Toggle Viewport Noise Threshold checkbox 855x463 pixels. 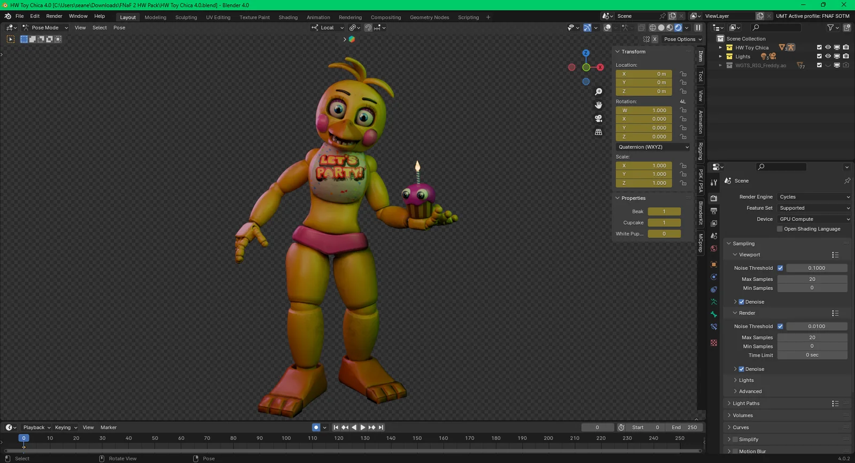click(x=780, y=268)
